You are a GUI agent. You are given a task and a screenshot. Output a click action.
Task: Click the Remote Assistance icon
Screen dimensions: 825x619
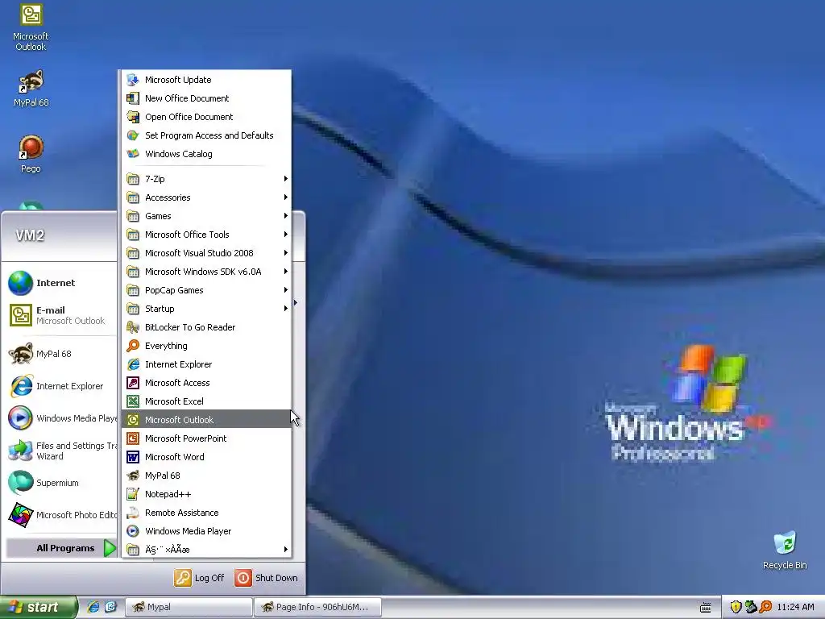[x=133, y=513]
